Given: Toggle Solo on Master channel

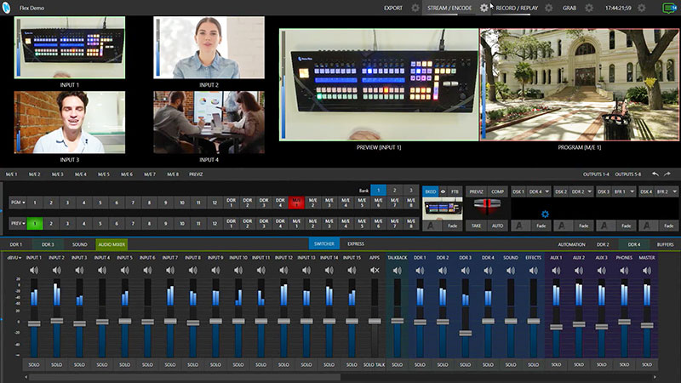Looking at the screenshot, I should tap(647, 365).
